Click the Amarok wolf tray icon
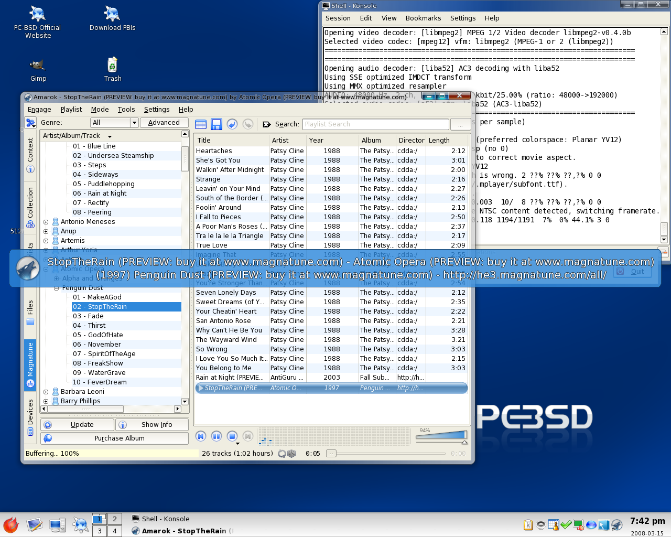Screen dimensions: 671x537 pyautogui.click(x=616, y=525)
